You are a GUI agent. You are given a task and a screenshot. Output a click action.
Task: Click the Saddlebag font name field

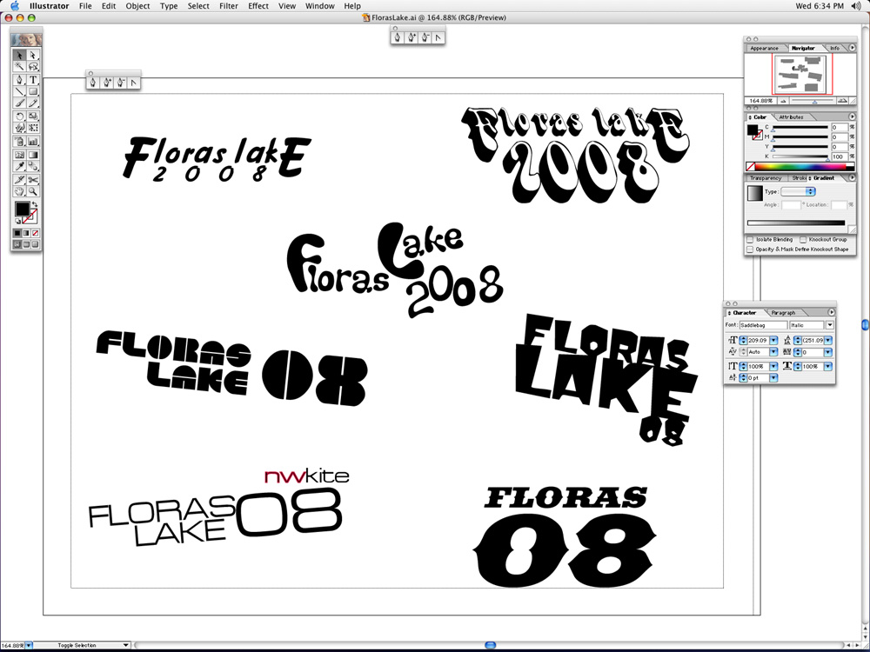click(762, 325)
